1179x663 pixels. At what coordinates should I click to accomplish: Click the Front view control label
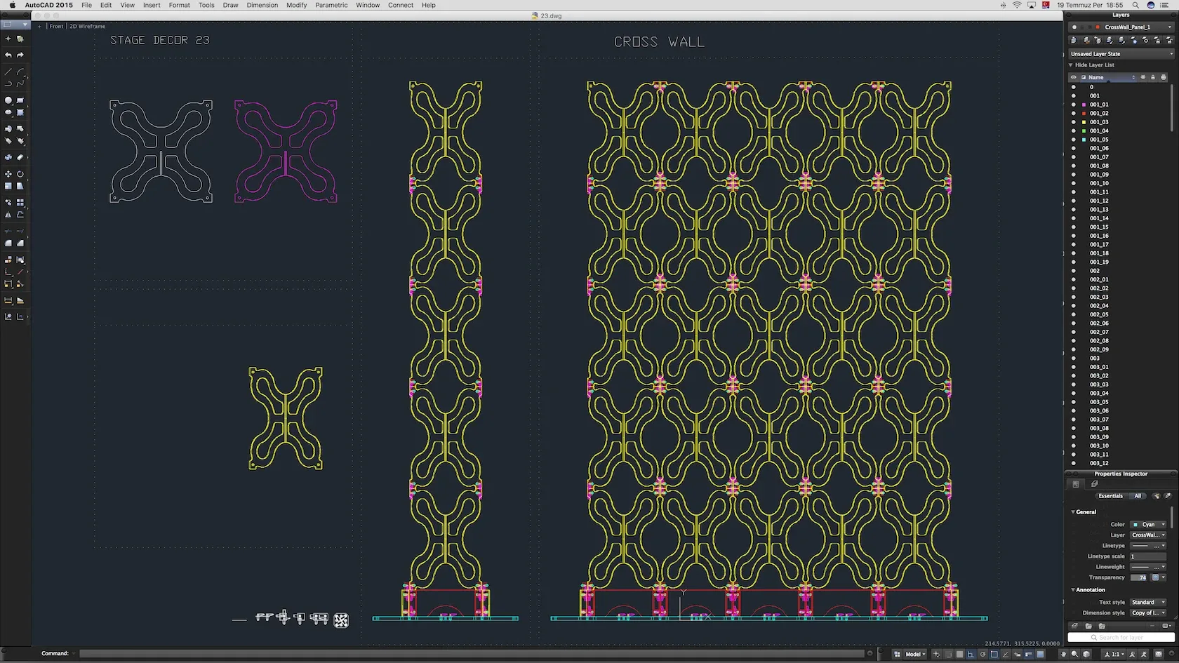click(x=56, y=27)
